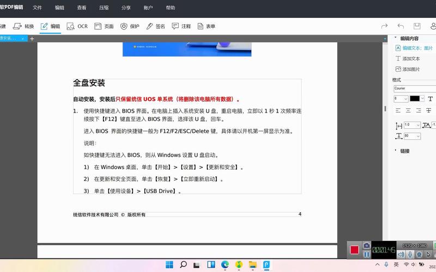Pause the screen recording

[366, 254]
